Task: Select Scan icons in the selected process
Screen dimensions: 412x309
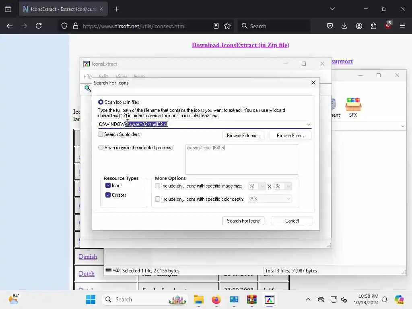Action: [x=101, y=148]
